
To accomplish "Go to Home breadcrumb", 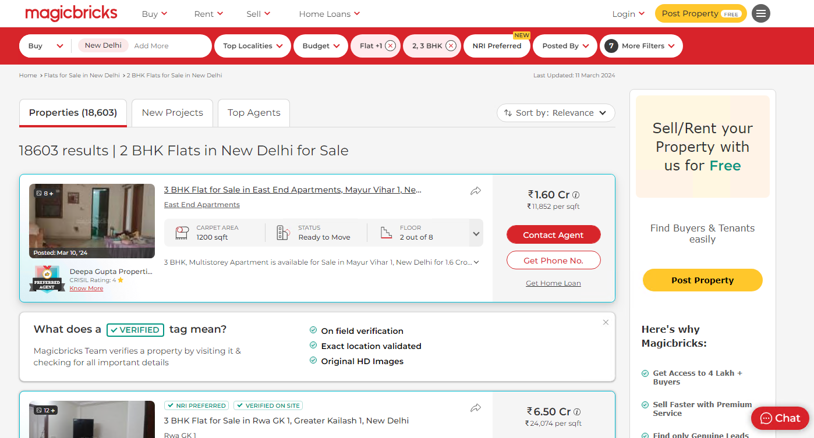I will coord(28,76).
